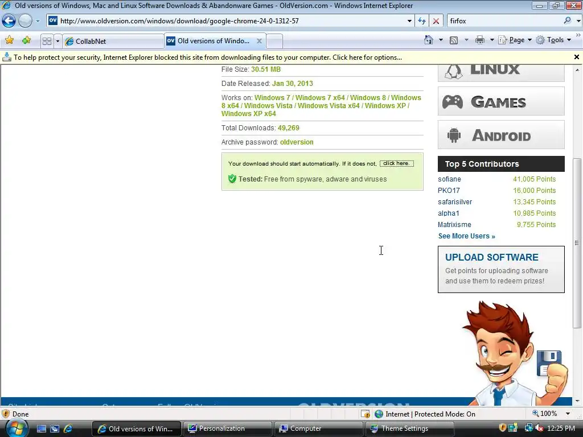
Task: Click the status bar shield warning icon
Action: [6, 414]
